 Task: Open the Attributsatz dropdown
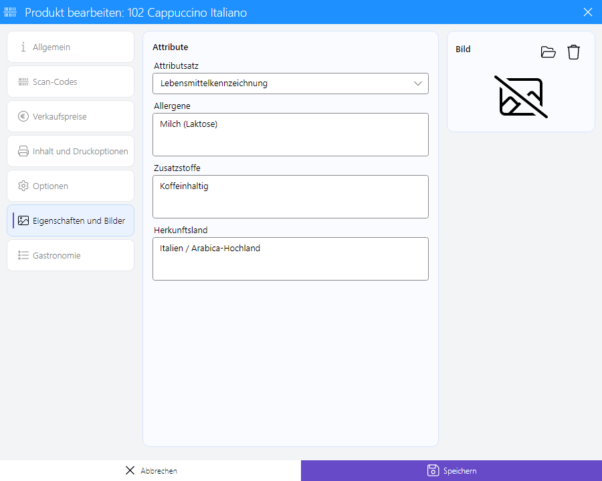coord(291,84)
